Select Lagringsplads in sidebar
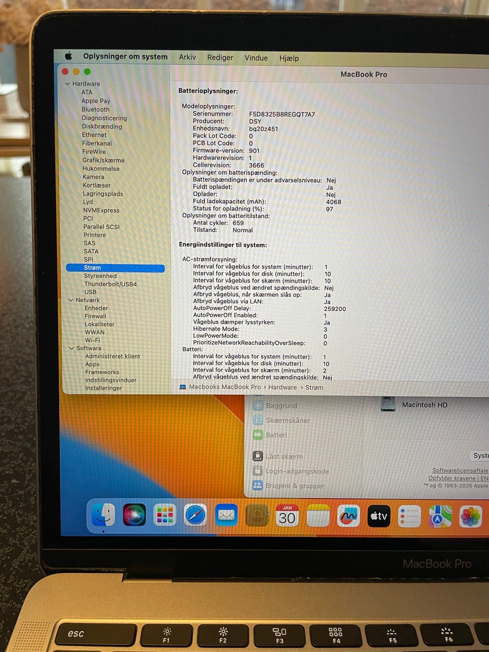 pyautogui.click(x=103, y=194)
